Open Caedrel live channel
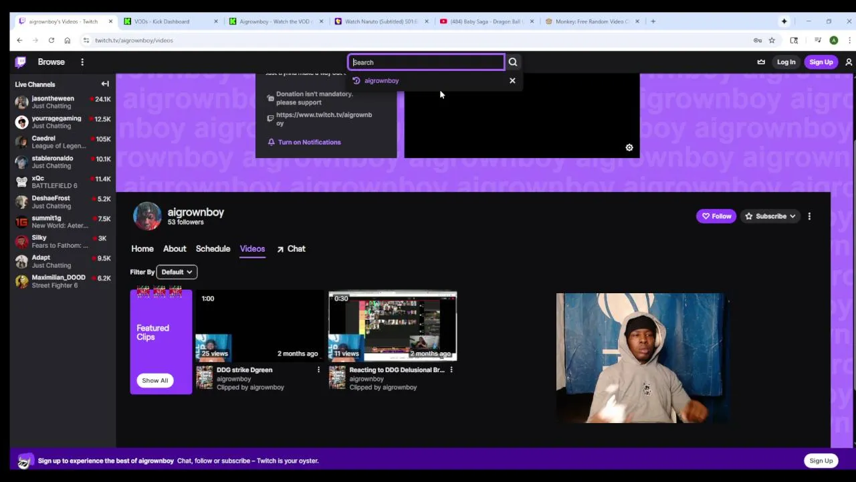 pyautogui.click(x=63, y=142)
